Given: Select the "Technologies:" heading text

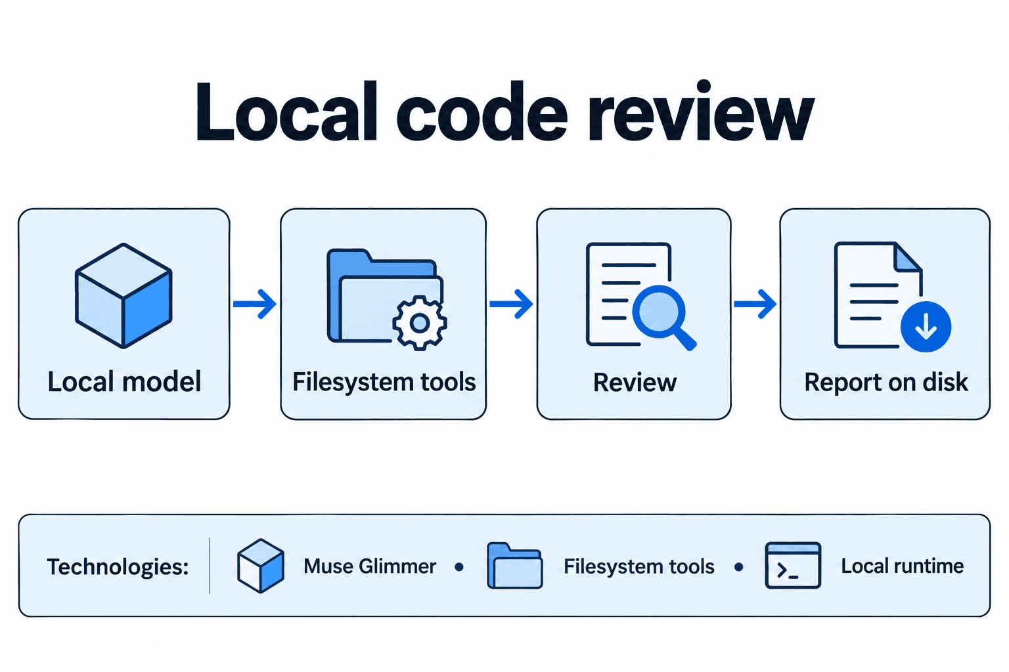Looking at the screenshot, I should 118,566.
